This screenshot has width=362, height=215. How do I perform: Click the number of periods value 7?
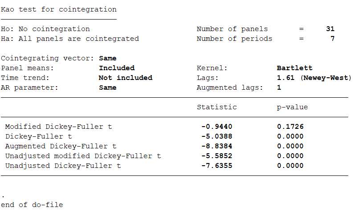pos(332,39)
